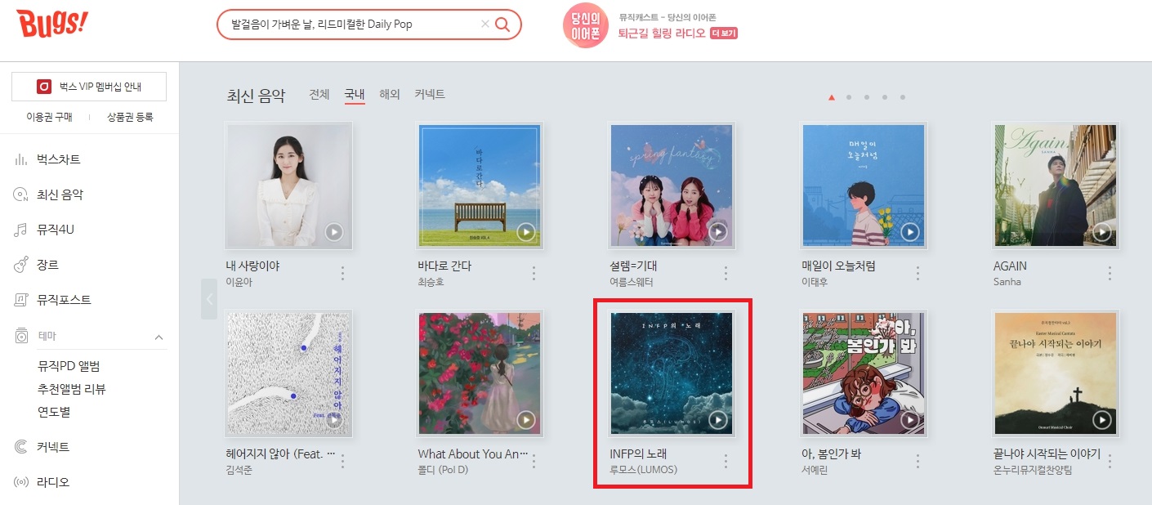
Task: Collapse the left sidebar using the arrow handle
Action: tap(209, 299)
